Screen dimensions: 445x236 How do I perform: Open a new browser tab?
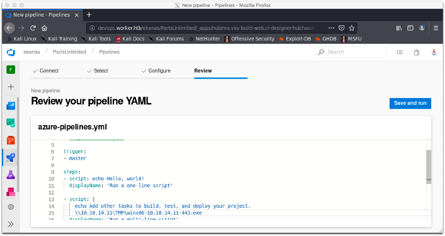pos(89,15)
